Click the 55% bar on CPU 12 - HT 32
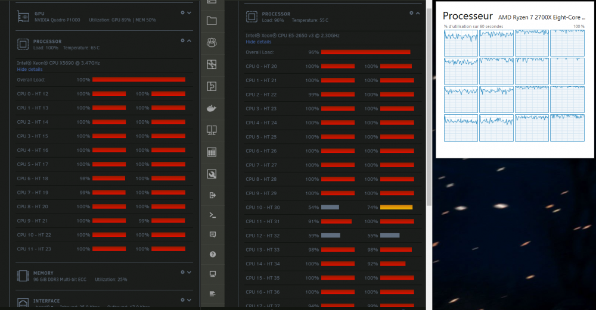Image resolution: width=596 pixels, height=310 pixels. coord(390,235)
